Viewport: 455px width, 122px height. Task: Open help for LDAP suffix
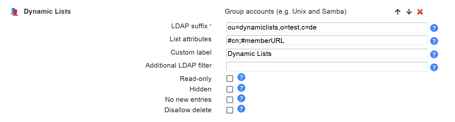click(x=434, y=28)
